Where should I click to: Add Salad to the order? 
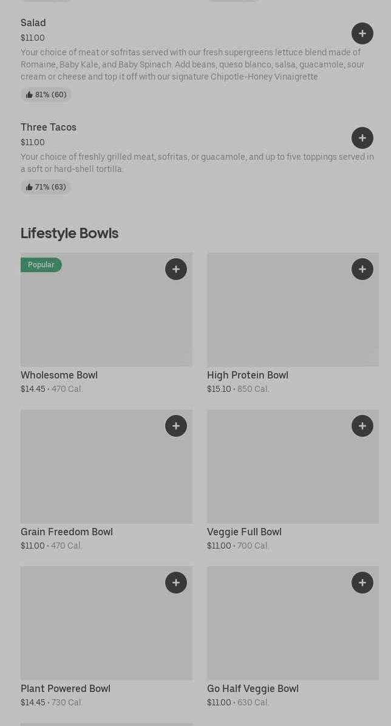[362, 33]
